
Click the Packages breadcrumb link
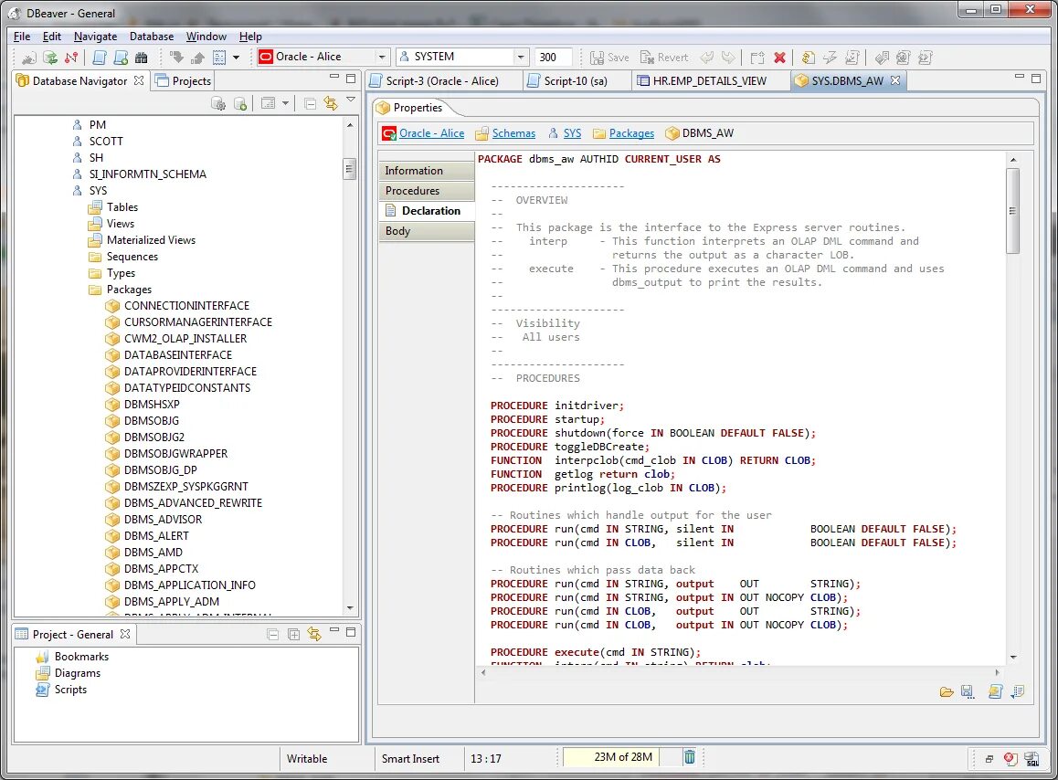631,133
